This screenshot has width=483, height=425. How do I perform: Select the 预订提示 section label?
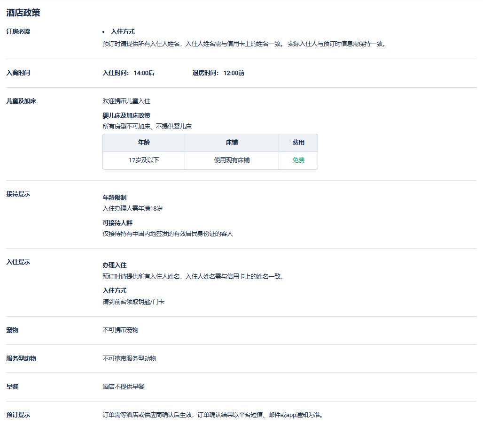[x=18, y=415]
